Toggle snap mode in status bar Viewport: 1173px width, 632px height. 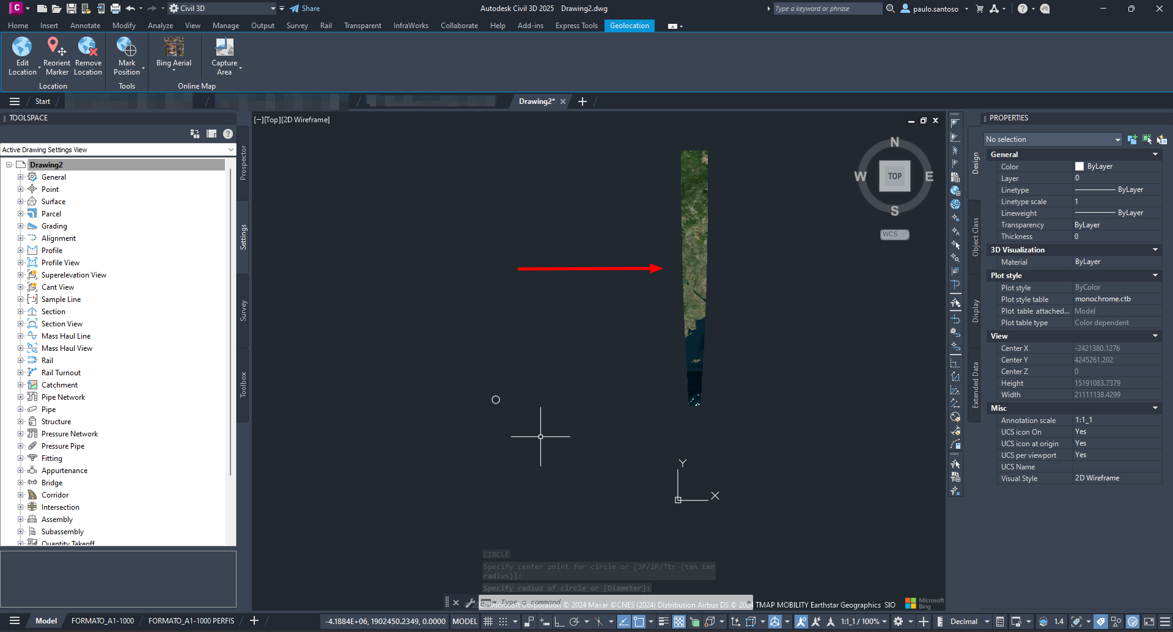pos(503,622)
